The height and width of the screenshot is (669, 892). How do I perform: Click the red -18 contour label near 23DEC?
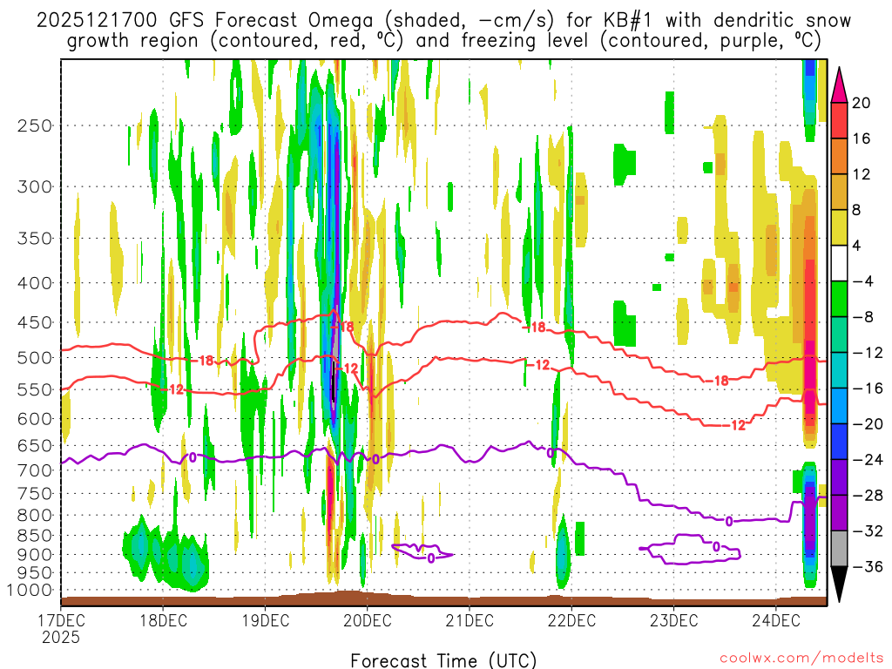tap(718, 382)
